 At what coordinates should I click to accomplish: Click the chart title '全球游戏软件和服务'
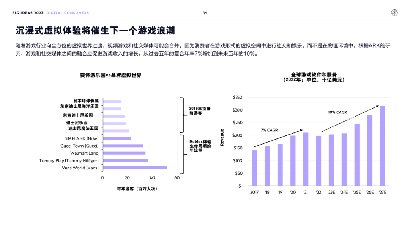[x=314, y=75]
